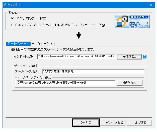Close the データインポート dialog
The width and height of the screenshot is (157, 132).
click(151, 5)
